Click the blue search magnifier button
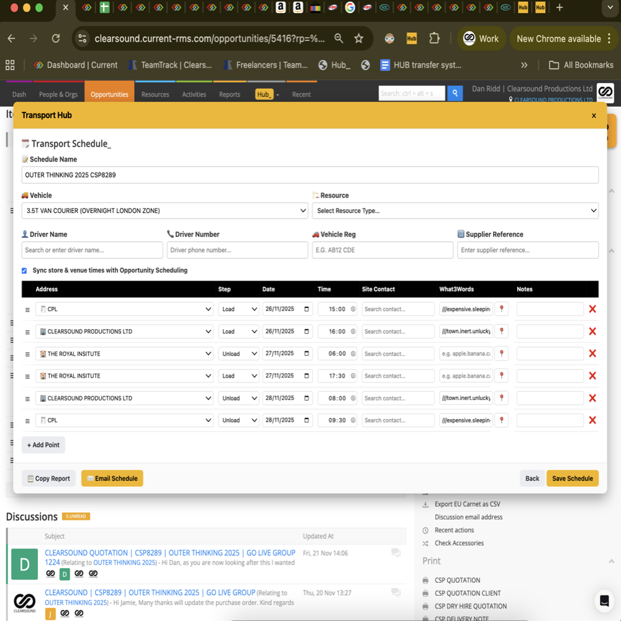Screen dimensions: 621x621 pyautogui.click(x=455, y=93)
